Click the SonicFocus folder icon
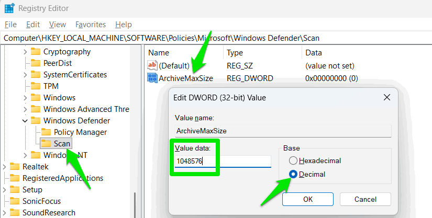Viewport: 432px width, 218px height. tap(15, 201)
